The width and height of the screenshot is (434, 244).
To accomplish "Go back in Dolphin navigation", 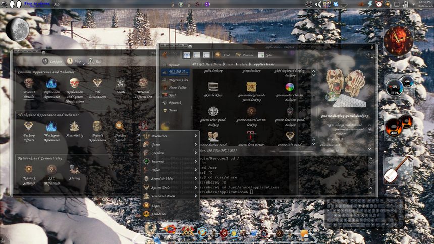I will [x=165, y=55].
